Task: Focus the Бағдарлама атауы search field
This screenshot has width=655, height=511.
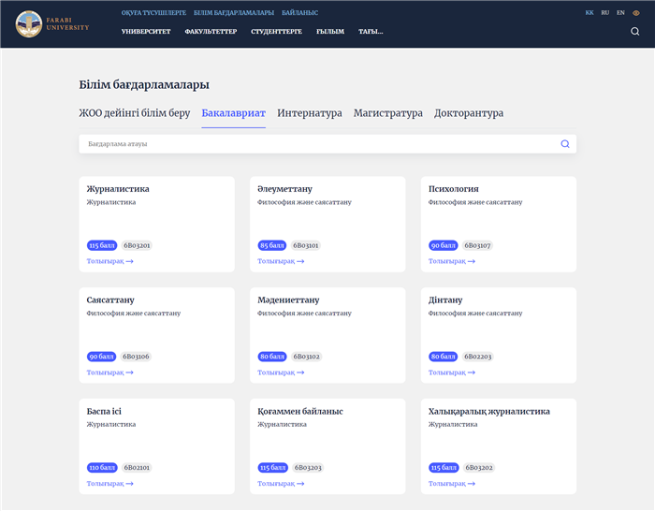Action: tap(318, 144)
